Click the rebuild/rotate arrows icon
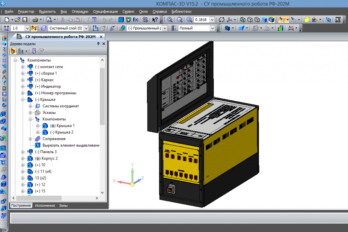348x232 pixels. (222, 19)
